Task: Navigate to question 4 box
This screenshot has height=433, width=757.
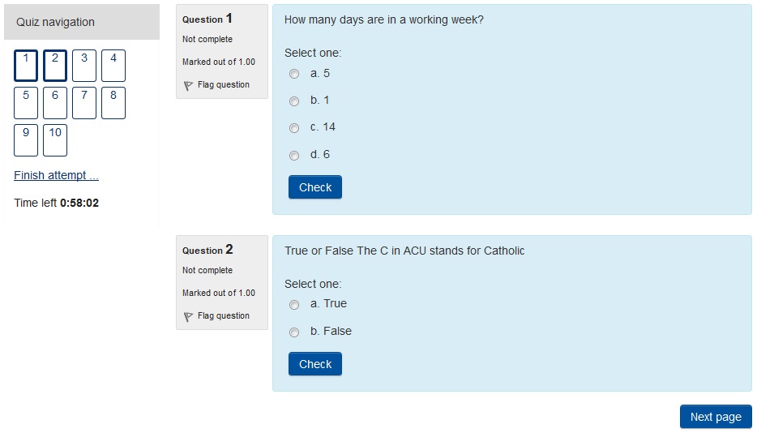Action: click(113, 66)
